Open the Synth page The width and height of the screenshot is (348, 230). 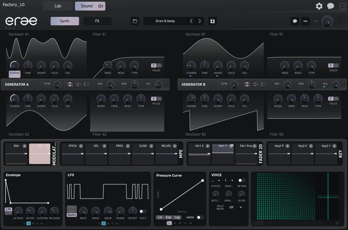(x=65, y=21)
